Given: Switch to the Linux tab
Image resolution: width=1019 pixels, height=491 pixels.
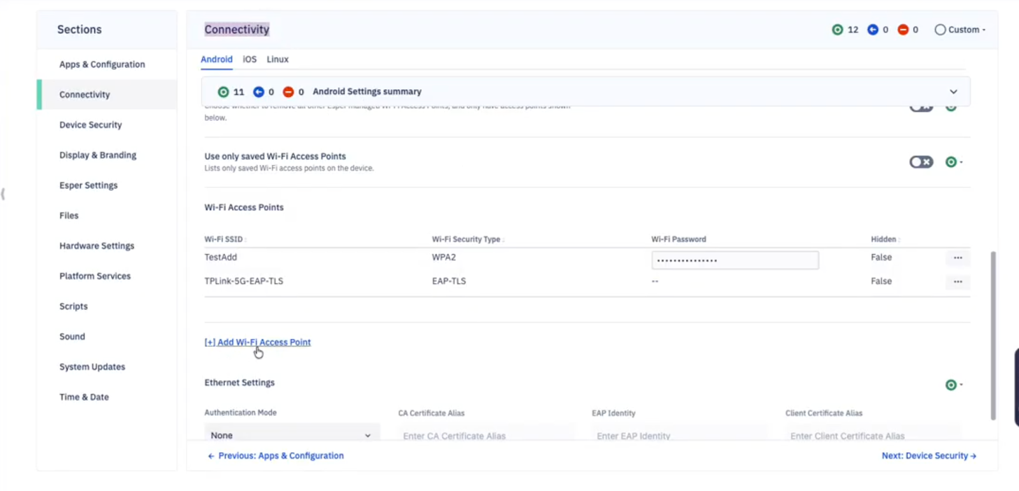Looking at the screenshot, I should point(278,59).
